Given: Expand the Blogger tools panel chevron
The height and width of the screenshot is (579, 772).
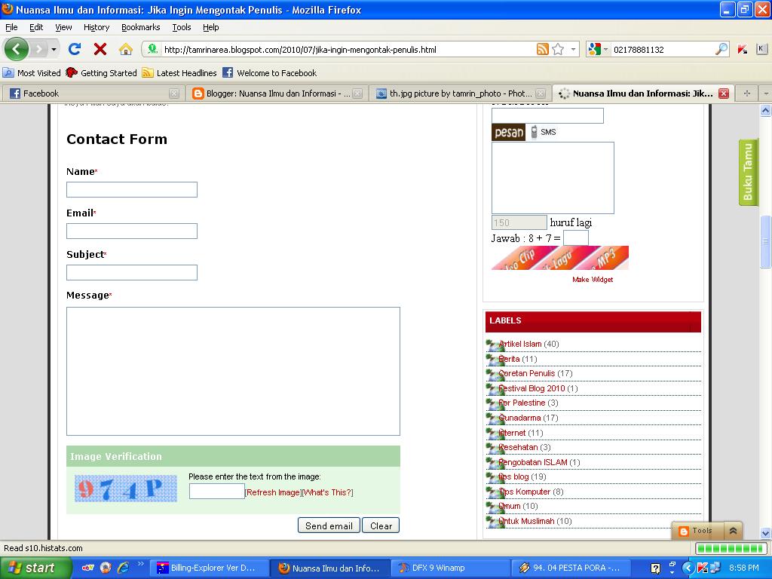Looking at the screenshot, I should coord(733,531).
